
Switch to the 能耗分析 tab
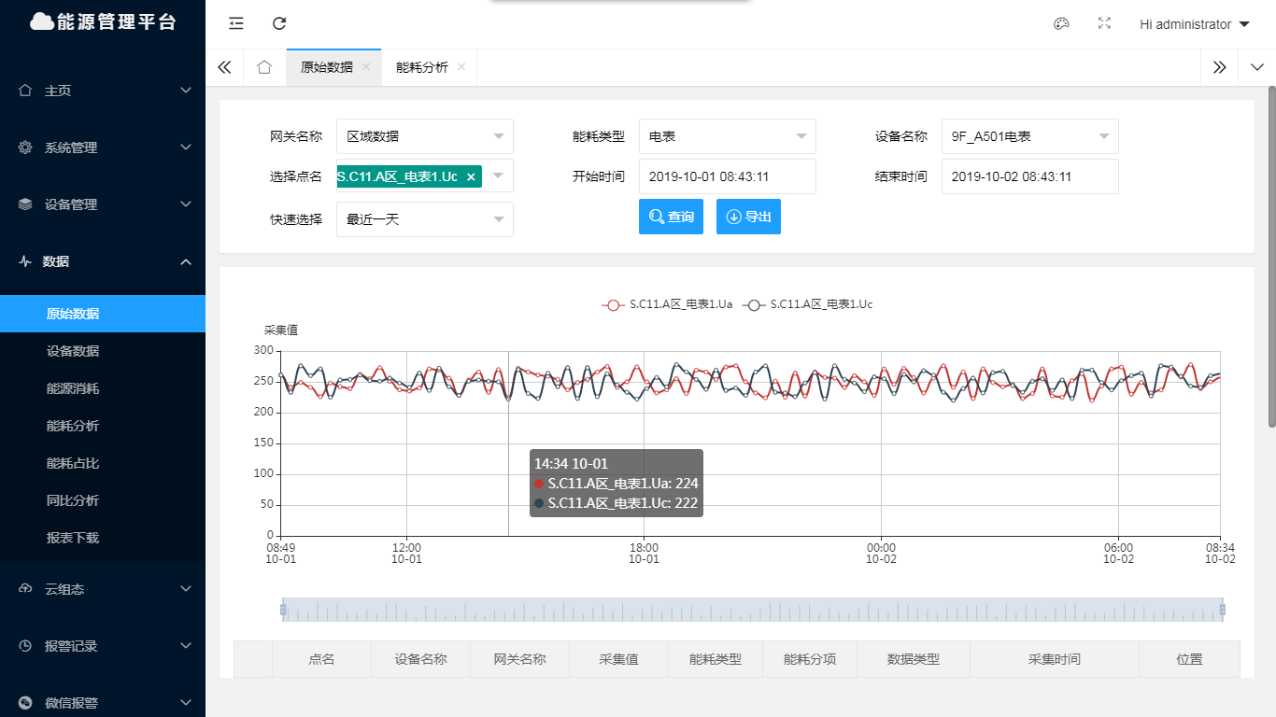[x=422, y=67]
